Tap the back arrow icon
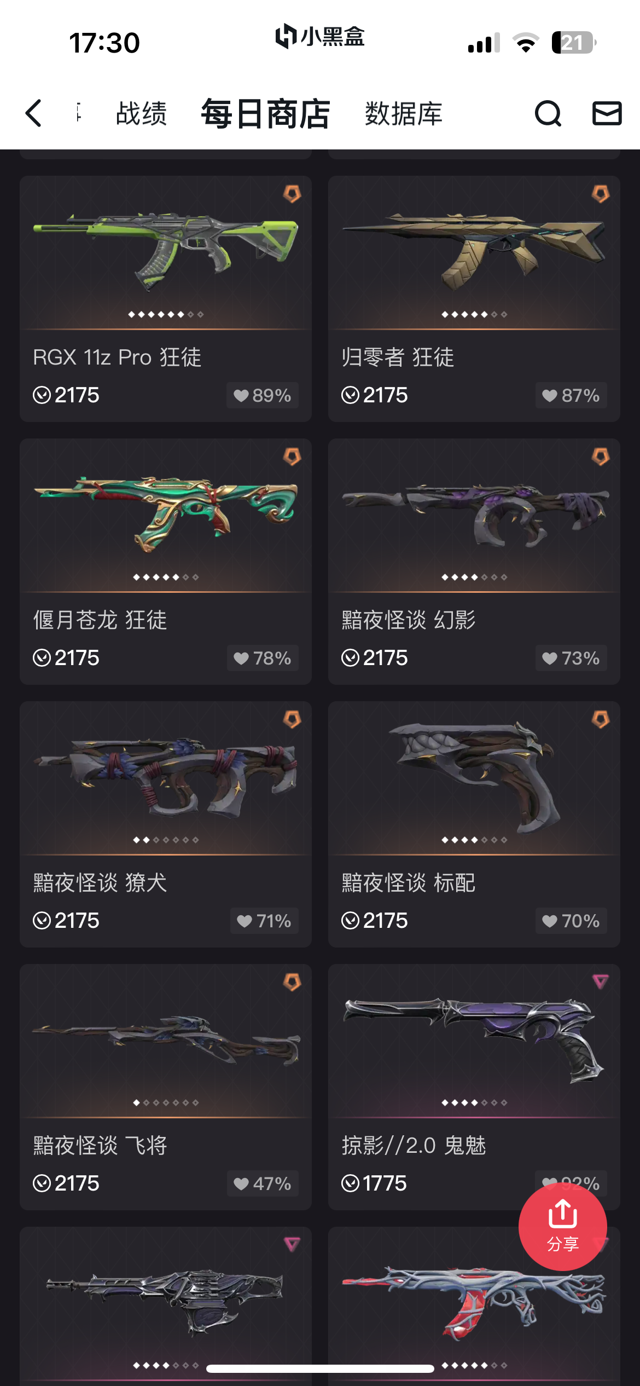Image resolution: width=640 pixels, height=1386 pixels. 34,113
